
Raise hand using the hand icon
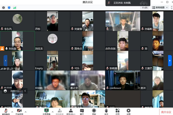pyautogui.click(x=106, y=112)
